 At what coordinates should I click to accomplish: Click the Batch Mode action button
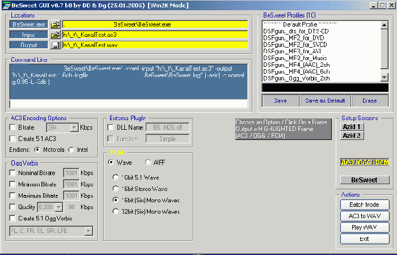pyautogui.click(x=364, y=205)
